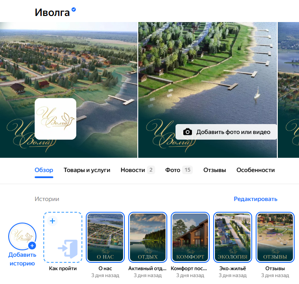Click the Активный отд... story caption
Screen dimensions: 299x284
147,268
